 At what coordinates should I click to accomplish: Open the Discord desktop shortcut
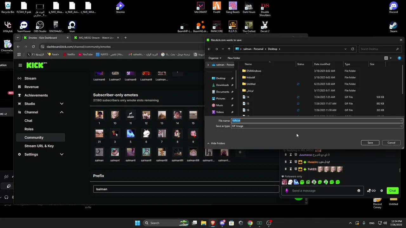point(394,8)
